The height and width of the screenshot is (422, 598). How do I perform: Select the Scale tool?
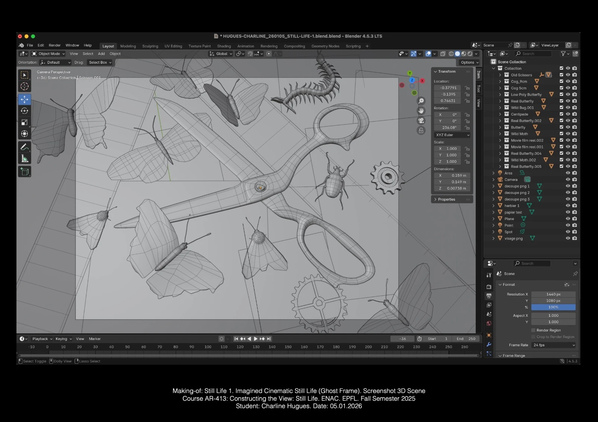[25, 122]
